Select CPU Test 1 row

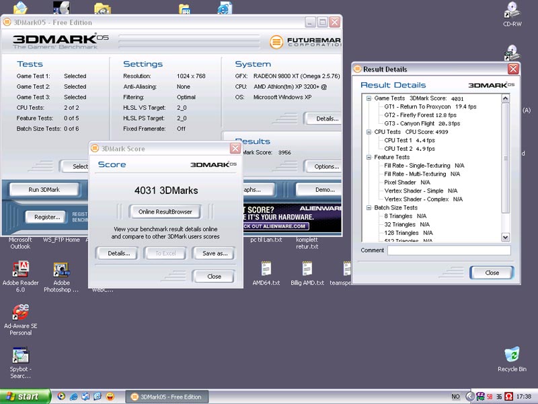click(410, 141)
